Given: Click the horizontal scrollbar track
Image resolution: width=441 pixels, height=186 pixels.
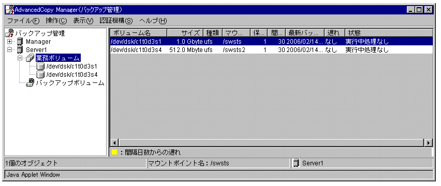Looking at the screenshot, I should pos(271,142).
